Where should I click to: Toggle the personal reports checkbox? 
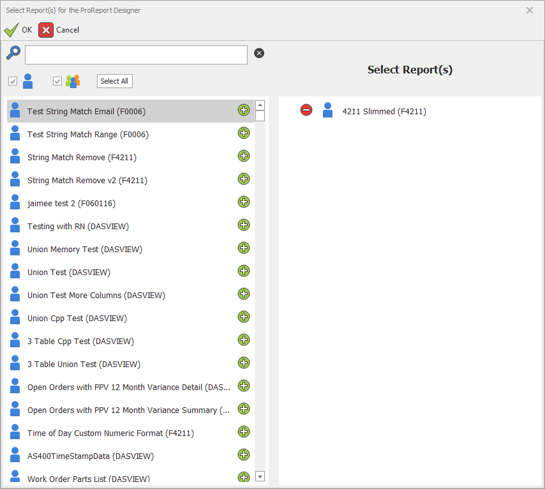coord(13,81)
